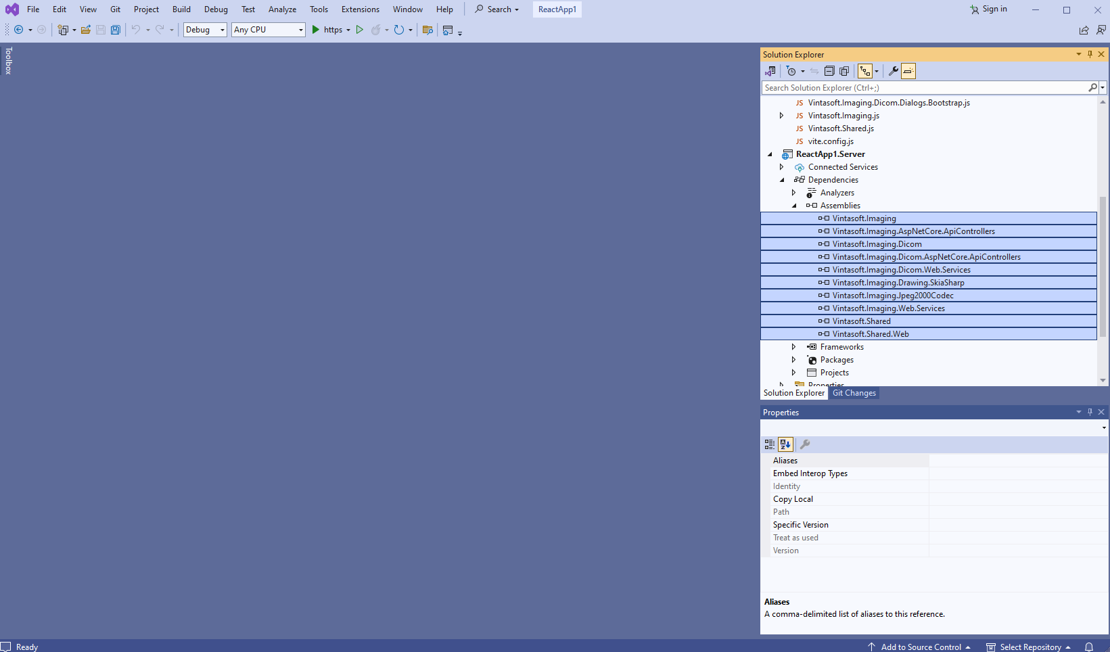Open Properties wrench icon in Solution Explorer
The image size is (1110, 652).
[893, 71]
